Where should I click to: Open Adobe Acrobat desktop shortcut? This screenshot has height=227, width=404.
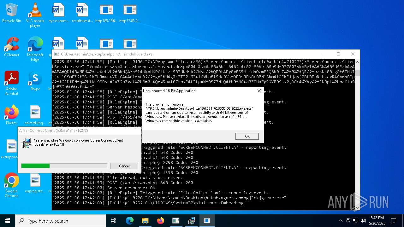click(x=12, y=83)
